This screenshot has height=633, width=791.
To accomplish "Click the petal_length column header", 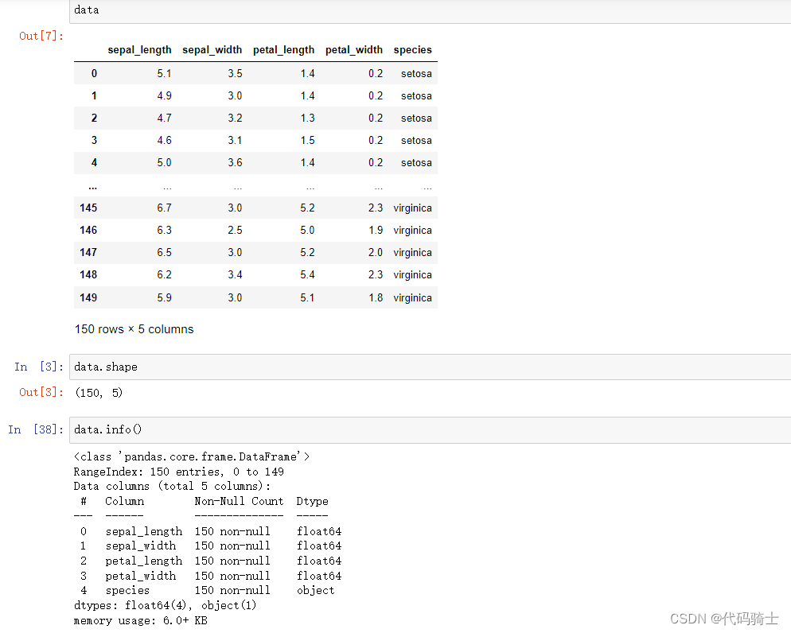I will 283,50.
